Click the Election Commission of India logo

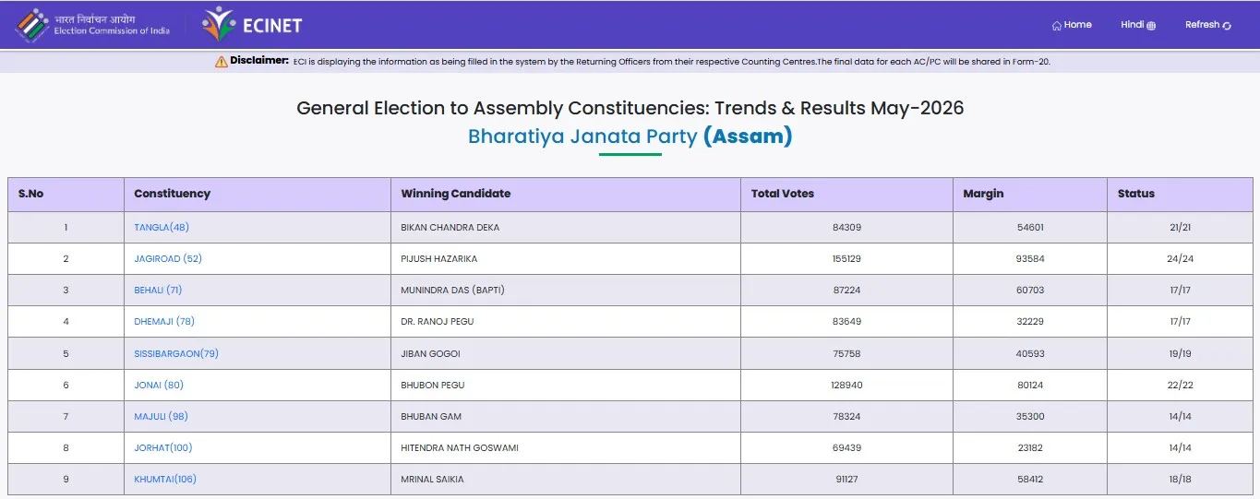[x=92, y=25]
